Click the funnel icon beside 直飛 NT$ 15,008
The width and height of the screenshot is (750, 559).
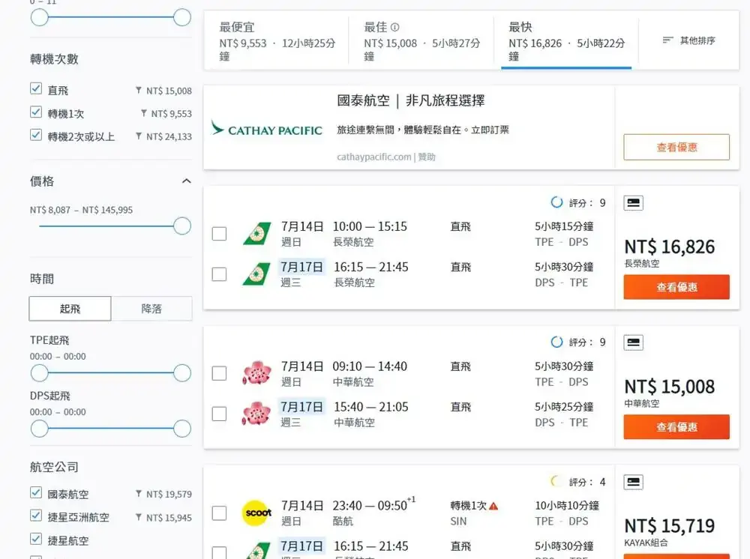coord(138,90)
